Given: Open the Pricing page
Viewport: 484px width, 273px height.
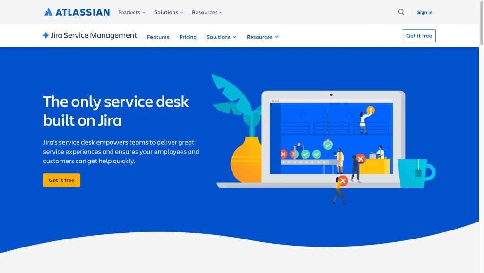Looking at the screenshot, I should [x=188, y=37].
